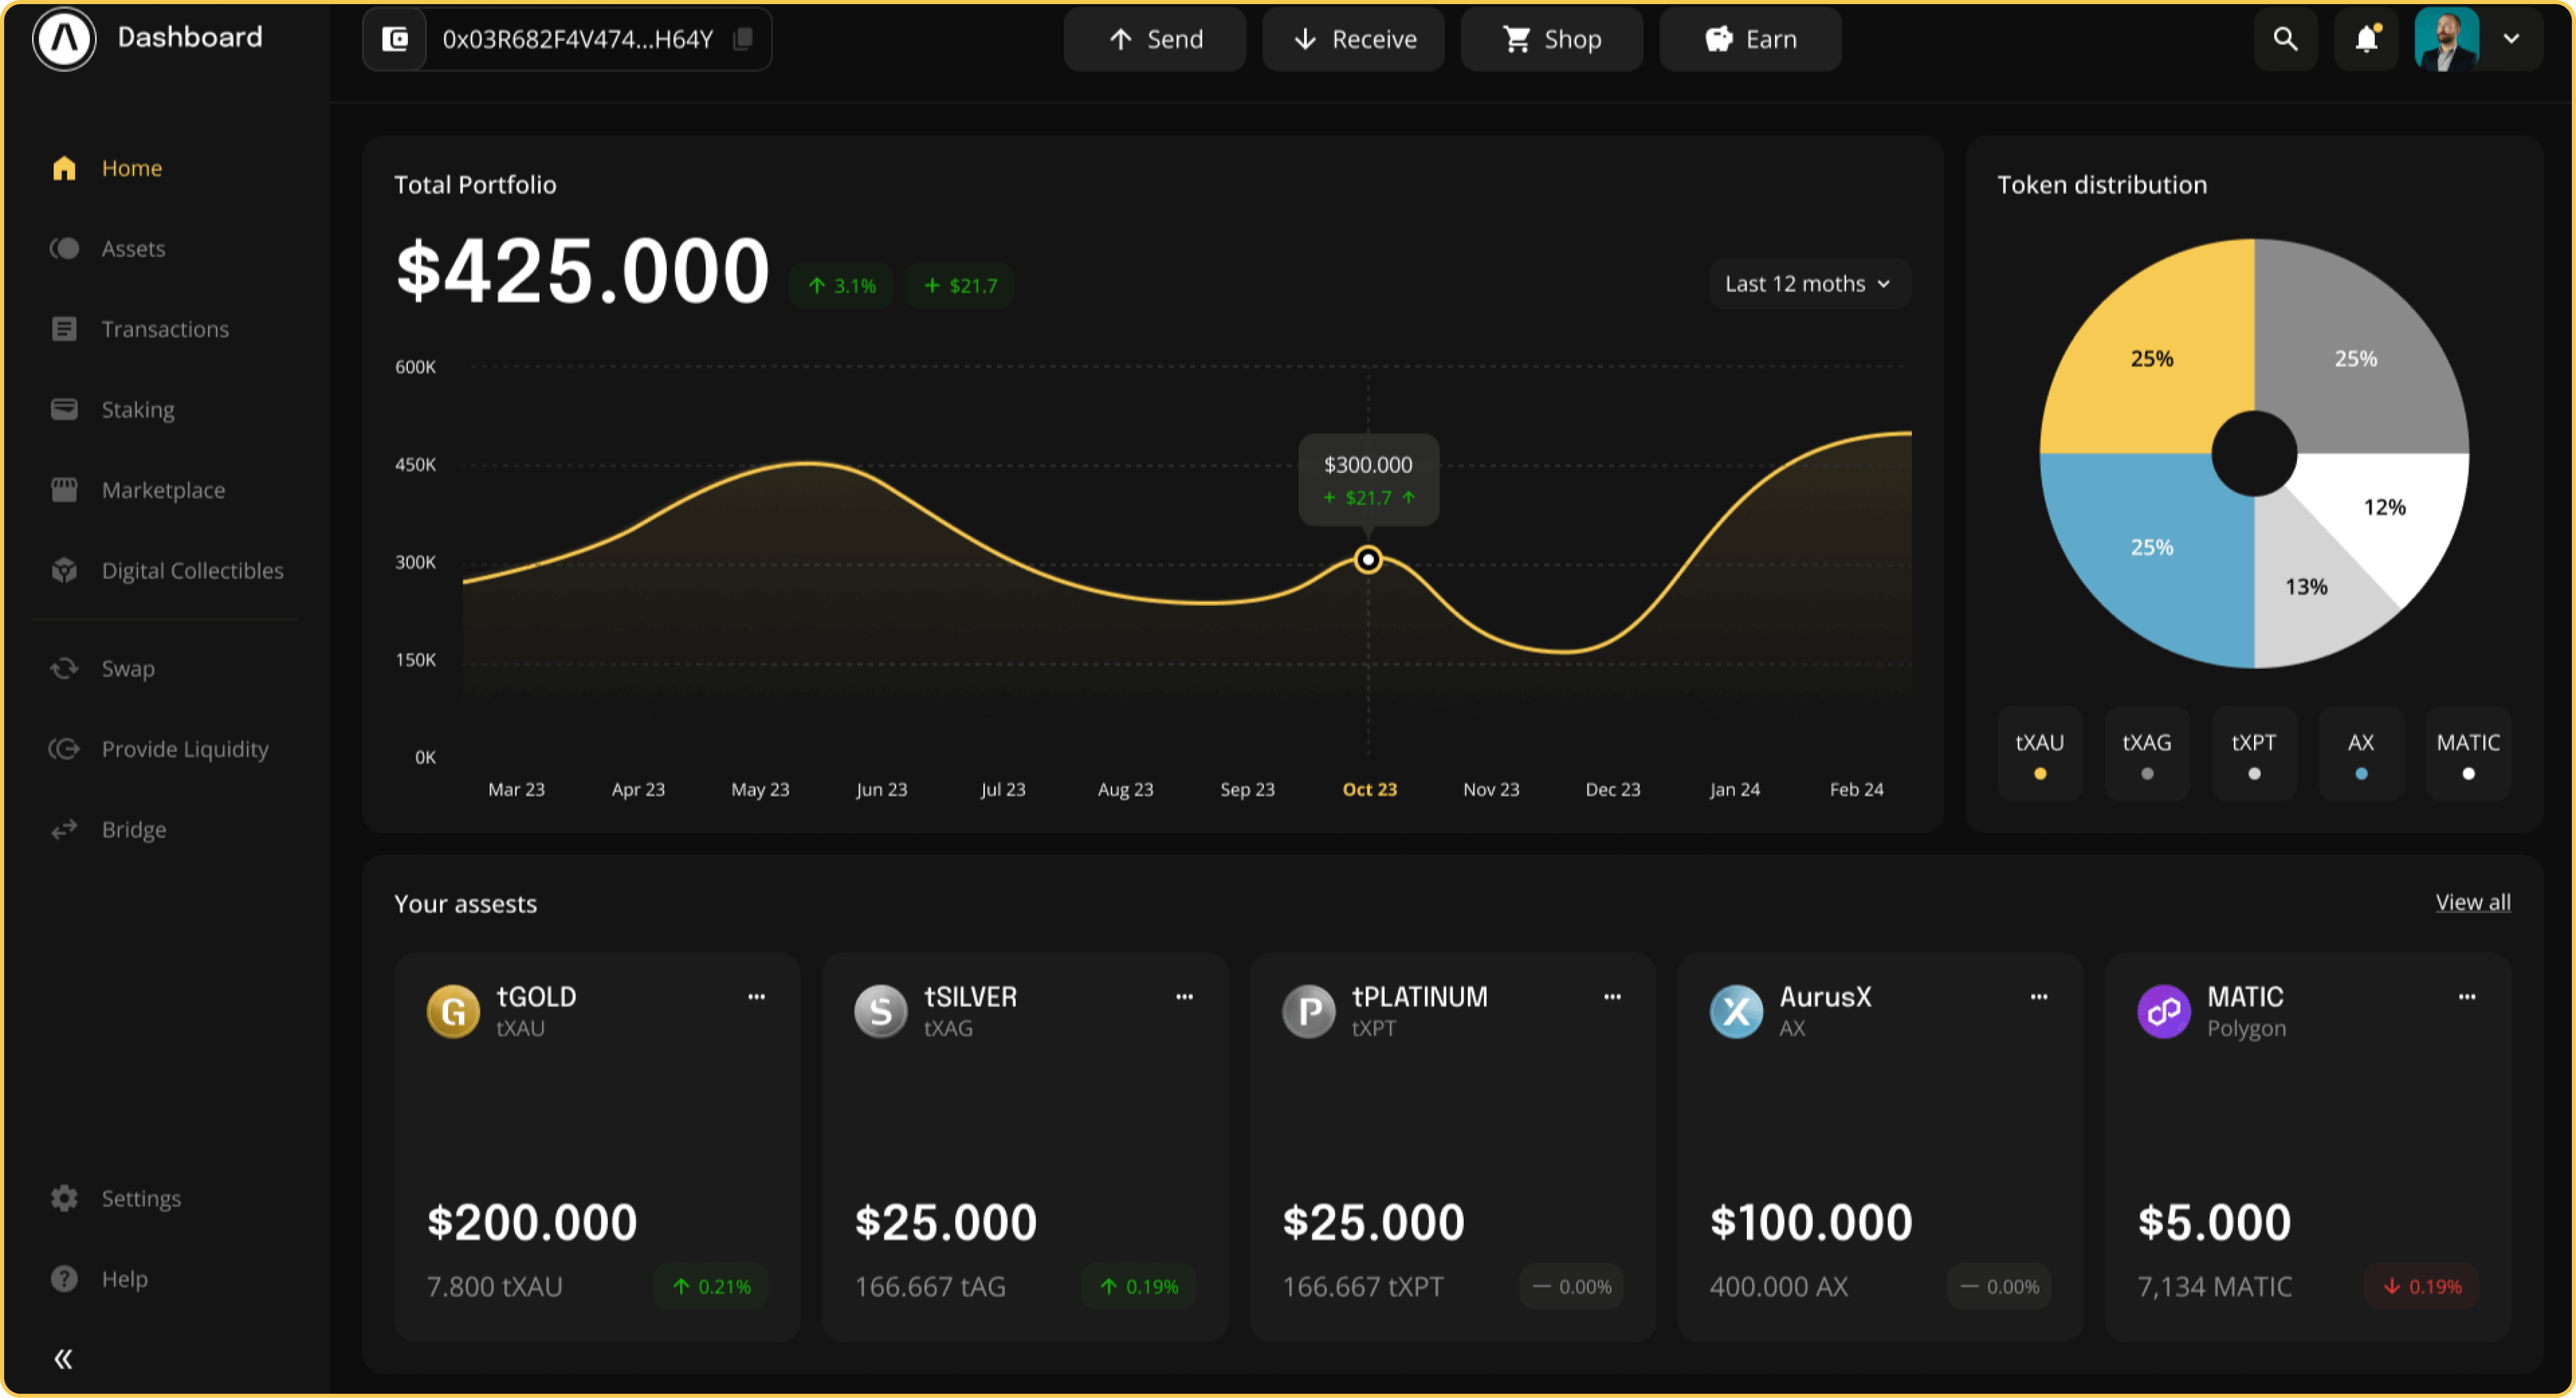This screenshot has width=2576, height=1398.
Task: Select the Swap icon in sidebar
Action: click(64, 668)
